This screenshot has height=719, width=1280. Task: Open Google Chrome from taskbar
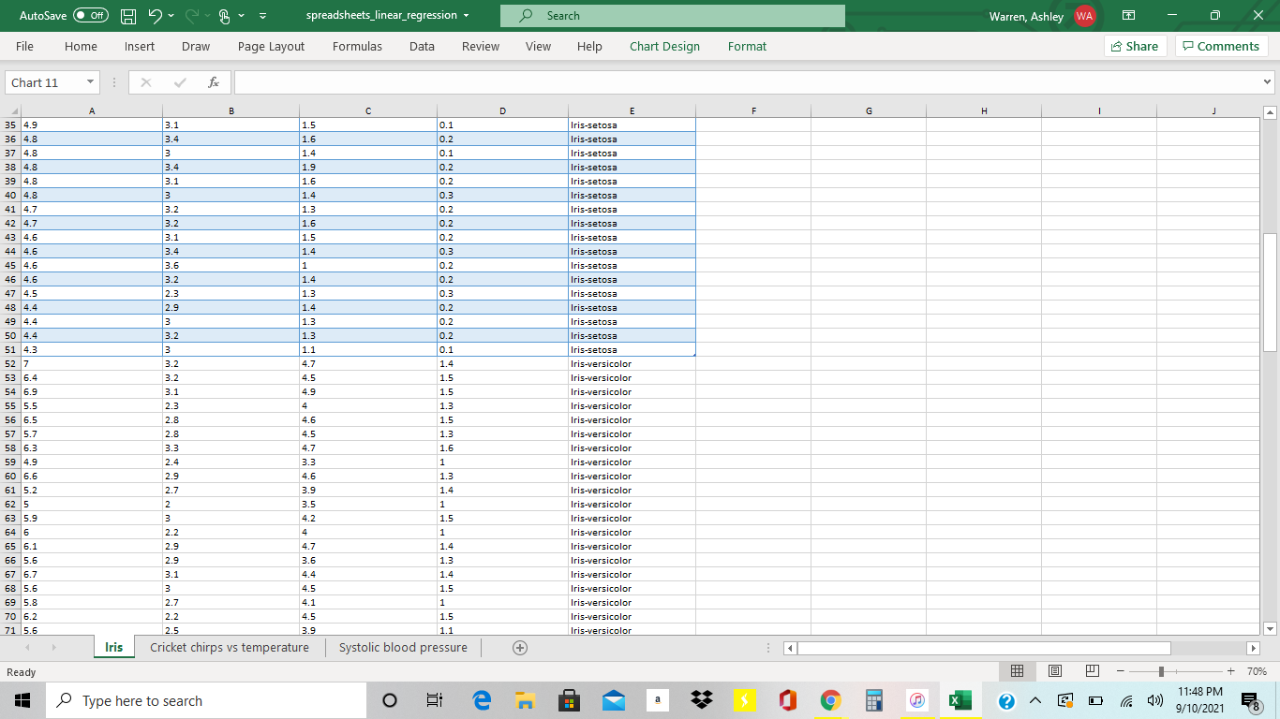coord(830,700)
